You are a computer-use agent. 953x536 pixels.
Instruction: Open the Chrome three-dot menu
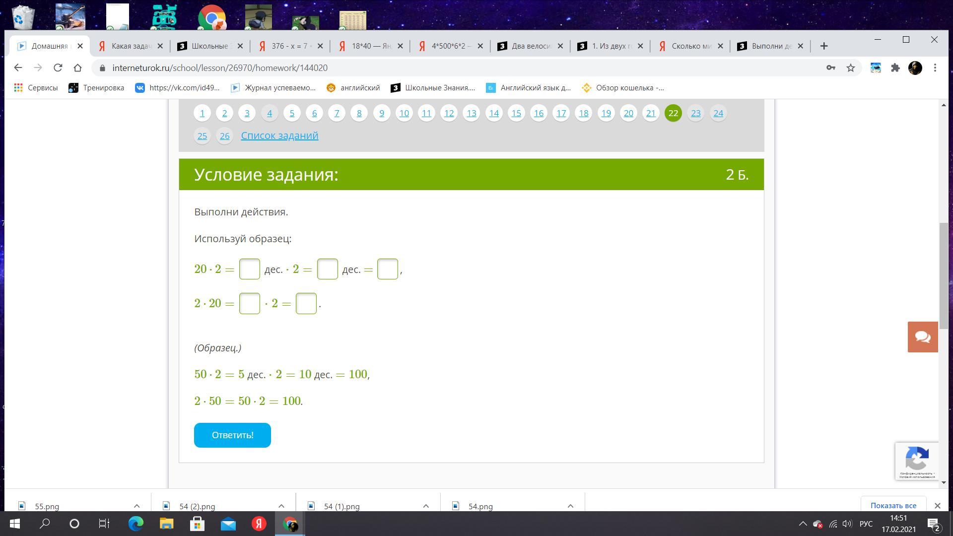(935, 68)
